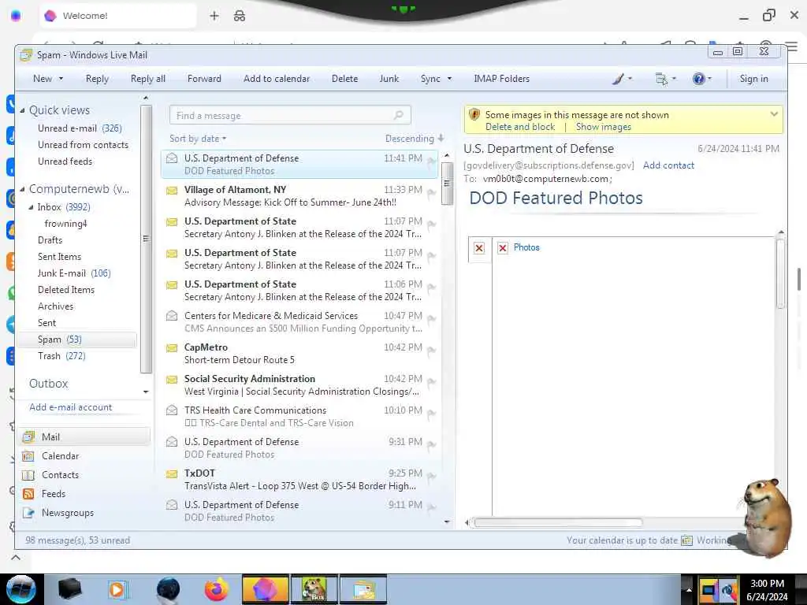Collapse the Quick views section
Screen dimensions: 807x605
pyautogui.click(x=22, y=110)
